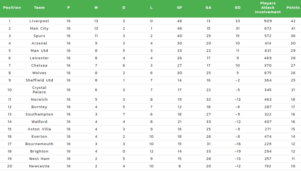The height and width of the screenshot is (172, 301).
Task: Click the GF column header
Action: (x=180, y=8)
